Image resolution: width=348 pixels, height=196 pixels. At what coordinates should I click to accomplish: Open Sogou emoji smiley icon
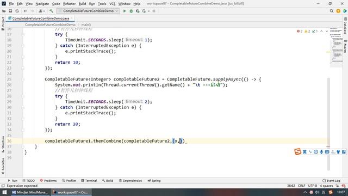pos(316,152)
